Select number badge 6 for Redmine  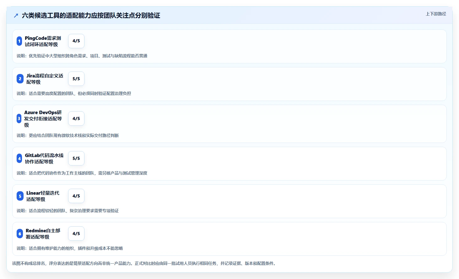pyautogui.click(x=20, y=234)
